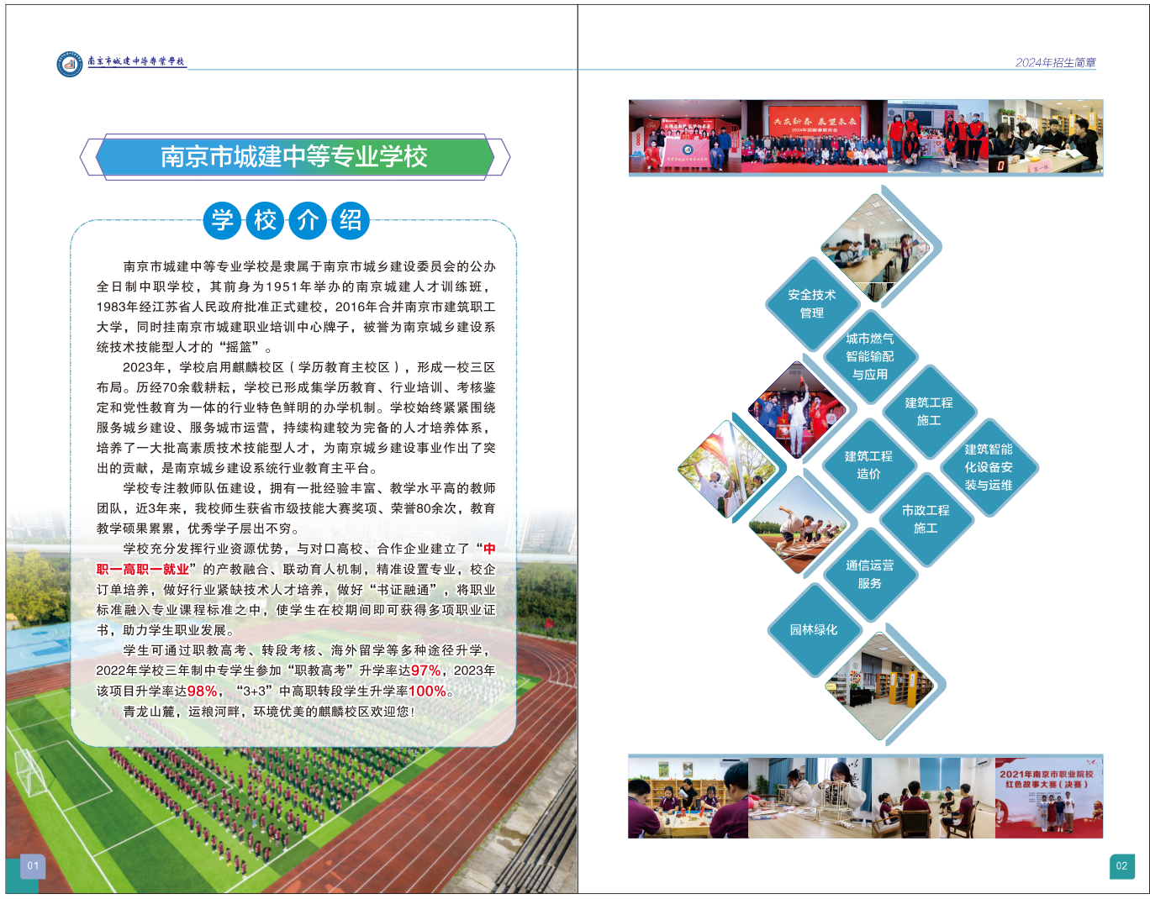Click the red '100%' figure
Image resolution: width=1150 pixels, height=899 pixels.
[427, 691]
